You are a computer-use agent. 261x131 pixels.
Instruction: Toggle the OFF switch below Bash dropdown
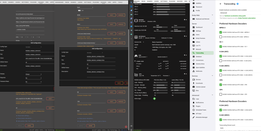click(x=79, y=10)
